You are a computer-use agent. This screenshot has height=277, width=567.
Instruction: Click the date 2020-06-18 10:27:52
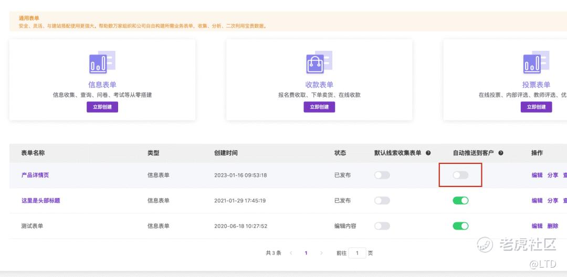241,226
